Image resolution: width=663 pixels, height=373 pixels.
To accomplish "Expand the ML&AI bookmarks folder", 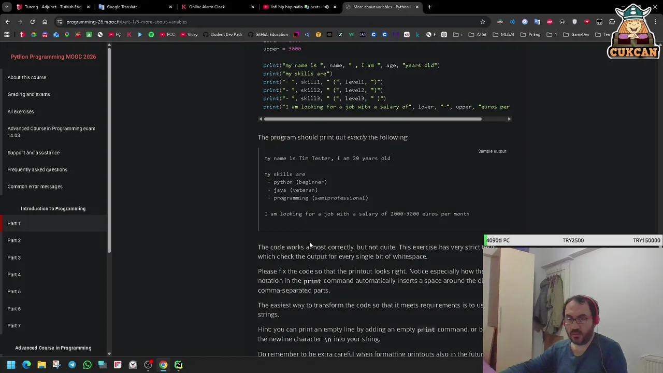I will coord(504,35).
